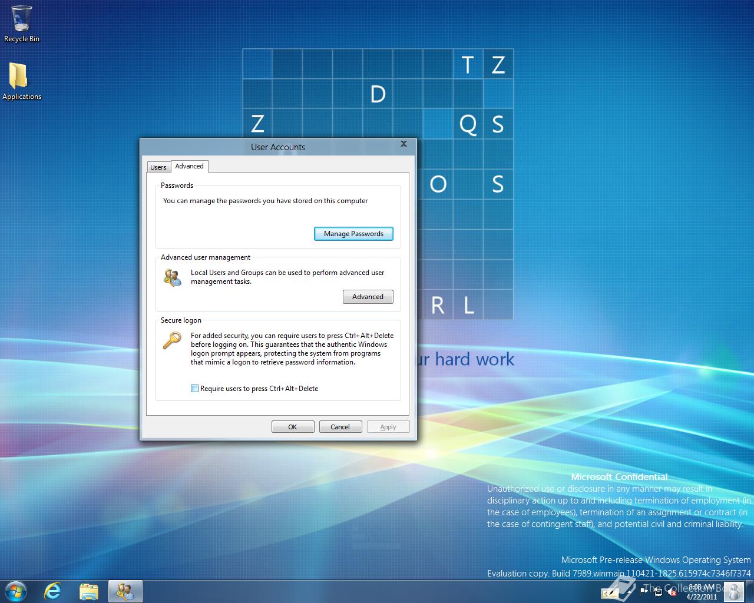Screen dimensions: 754x603
Task: Click the User Accounts taskbar button
Action: (x=125, y=591)
